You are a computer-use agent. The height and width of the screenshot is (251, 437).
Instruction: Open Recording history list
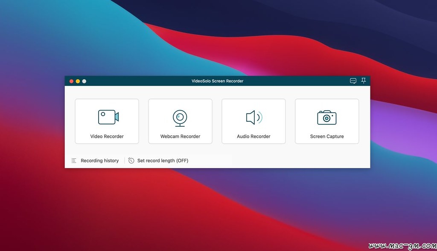tap(95, 160)
